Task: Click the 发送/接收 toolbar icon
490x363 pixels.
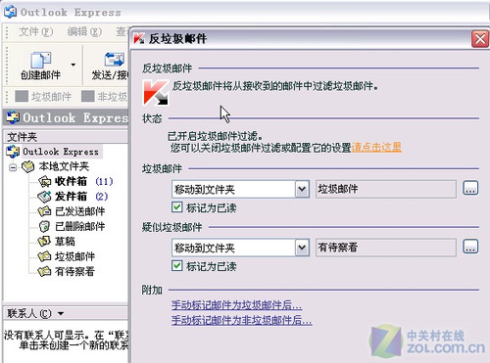Action: 114,61
